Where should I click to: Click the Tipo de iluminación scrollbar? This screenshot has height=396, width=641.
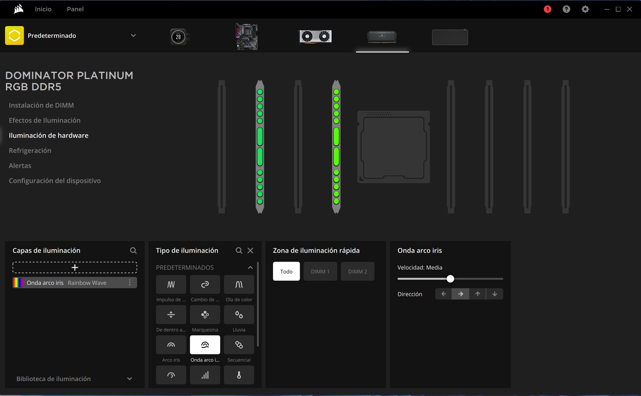(x=258, y=304)
